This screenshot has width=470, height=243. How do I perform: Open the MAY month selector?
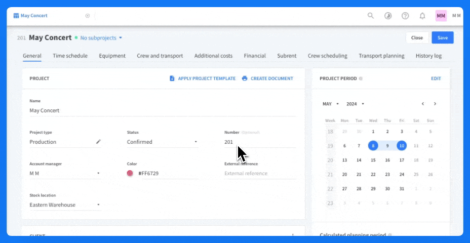coord(330,104)
